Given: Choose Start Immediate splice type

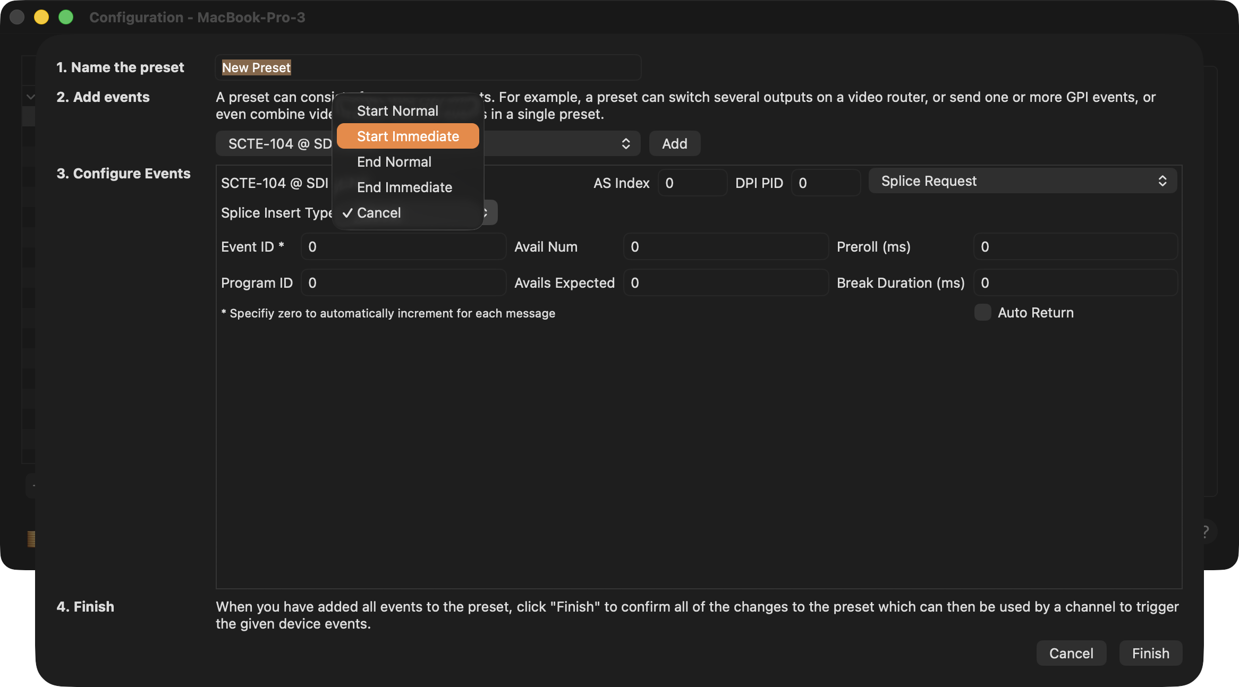Looking at the screenshot, I should click(x=408, y=136).
